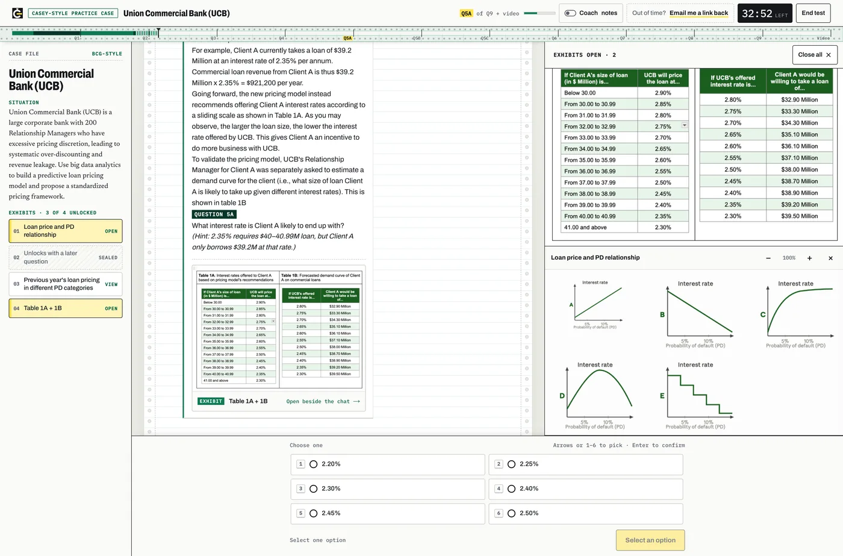843x556 pixels.
Task: Select the 2.25% answer option
Action: pyautogui.click(x=586, y=464)
